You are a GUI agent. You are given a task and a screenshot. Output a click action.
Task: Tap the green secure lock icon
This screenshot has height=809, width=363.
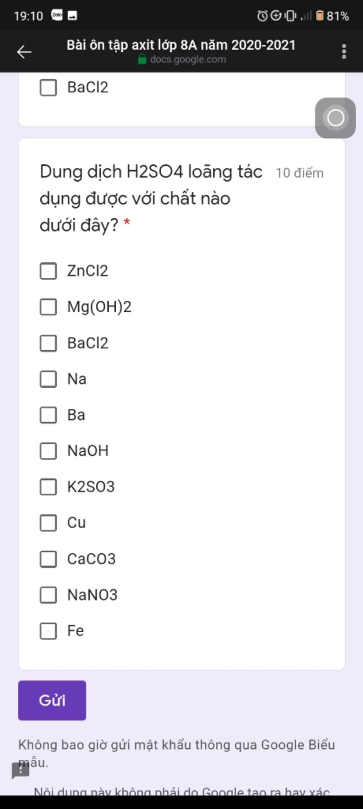pyautogui.click(x=142, y=59)
